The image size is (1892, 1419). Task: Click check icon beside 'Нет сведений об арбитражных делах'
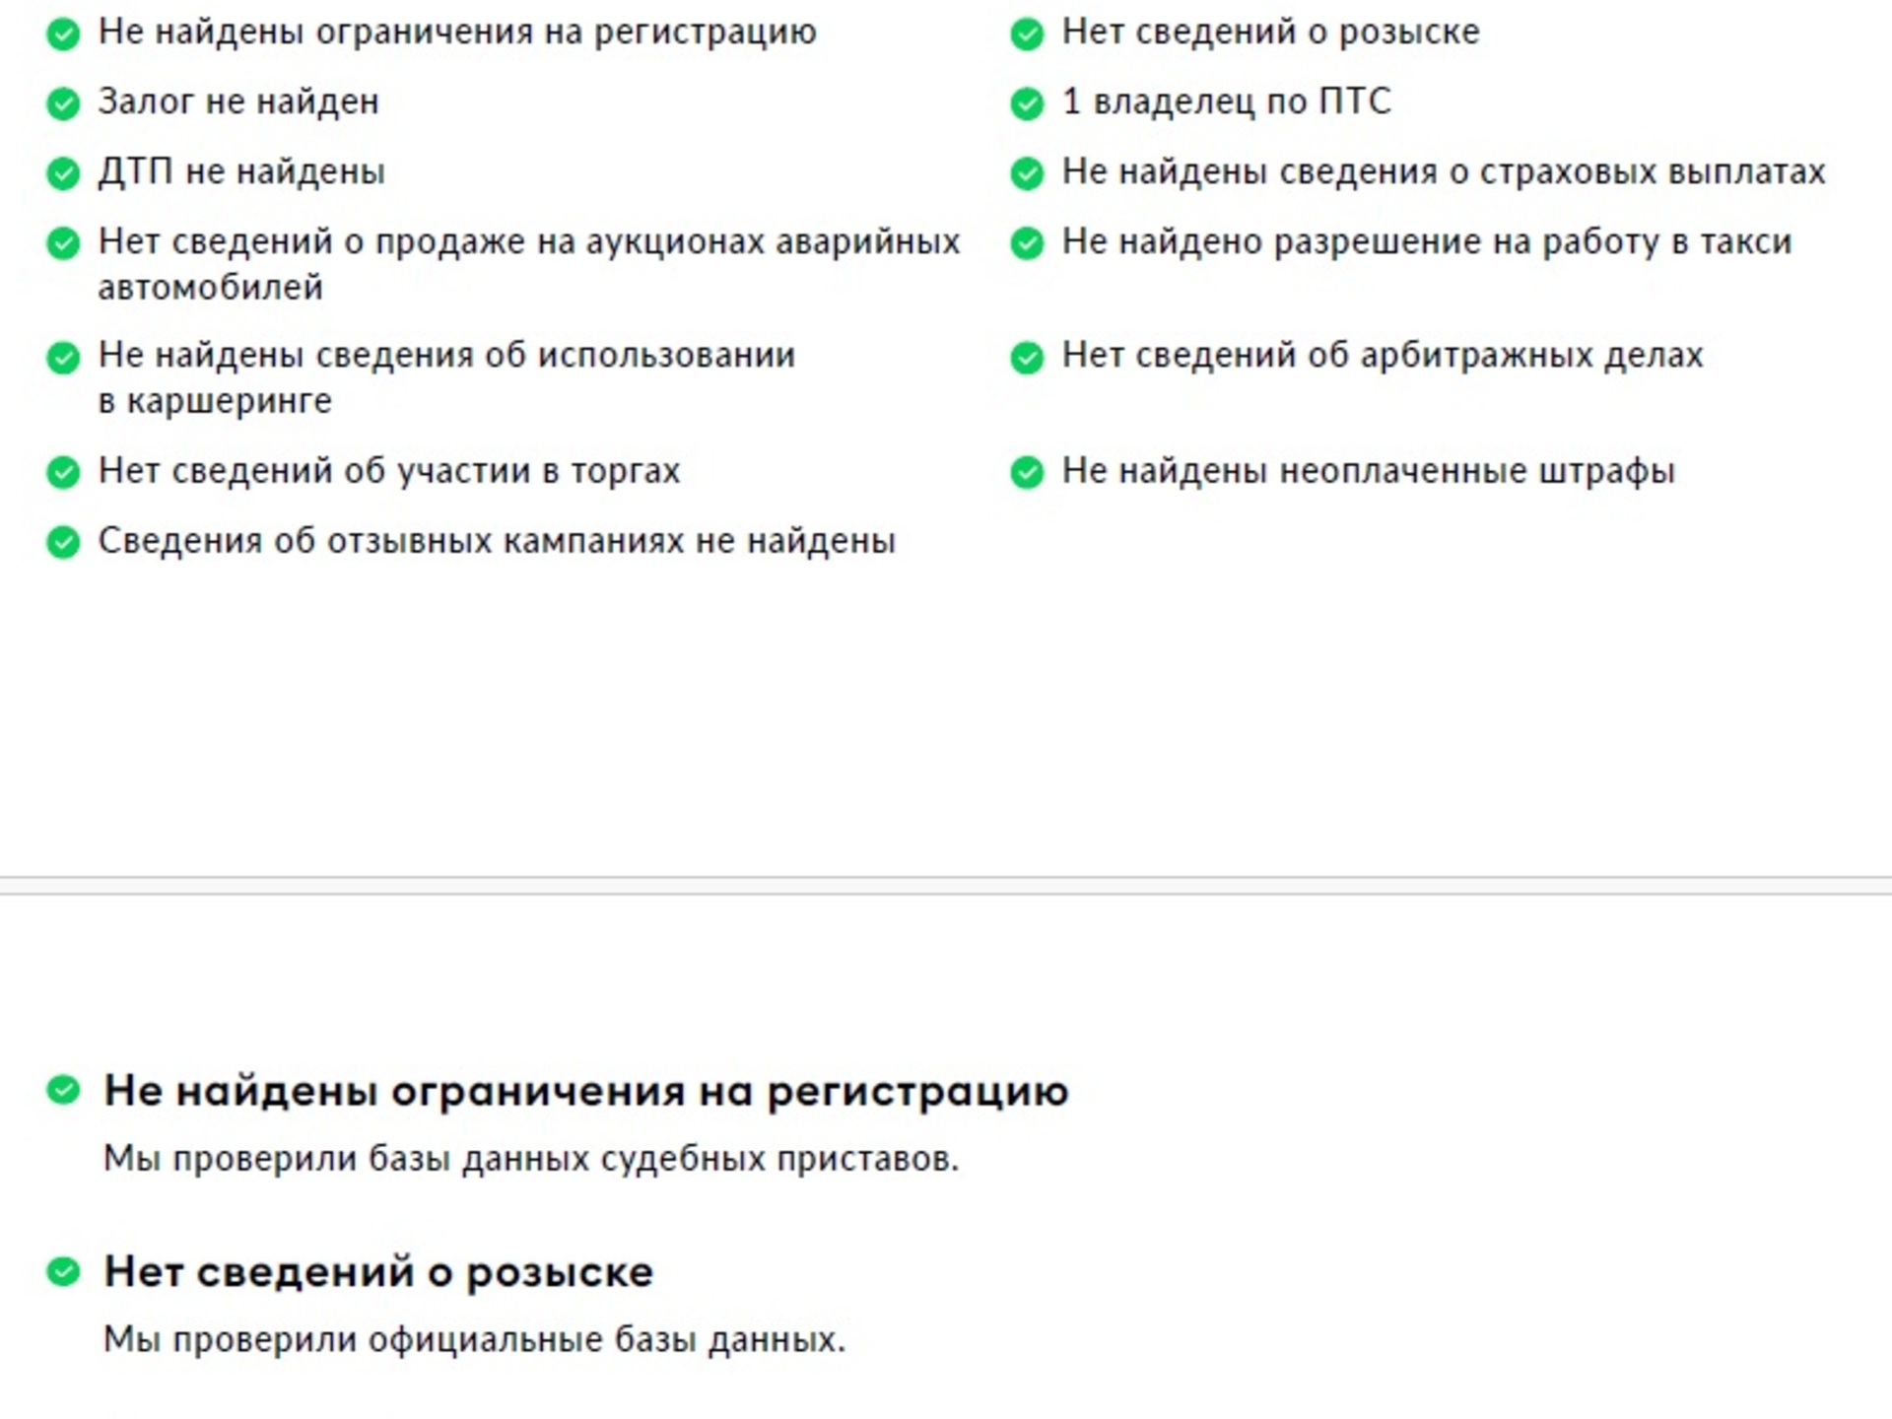(1027, 357)
